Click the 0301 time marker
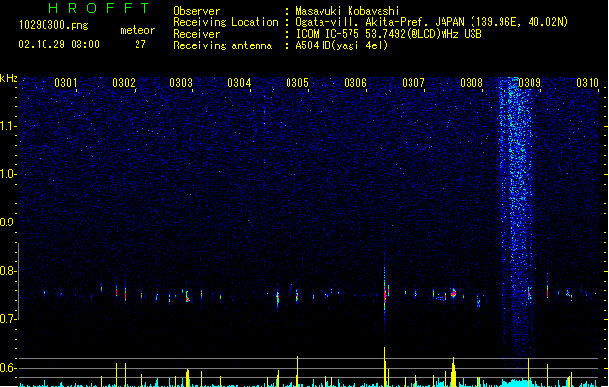Image resolution: width=609 pixels, height=387 pixels. tap(65, 83)
